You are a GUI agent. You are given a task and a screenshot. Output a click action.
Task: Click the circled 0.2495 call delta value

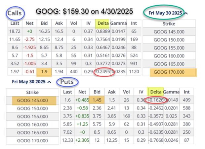[x=102, y=72]
